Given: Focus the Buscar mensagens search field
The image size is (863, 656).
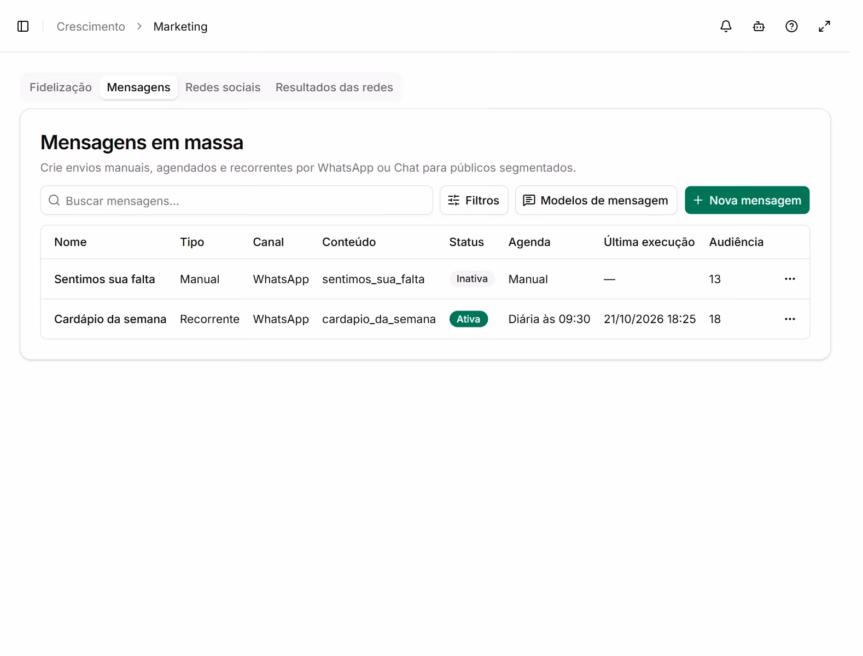Looking at the screenshot, I should pyautogui.click(x=236, y=200).
